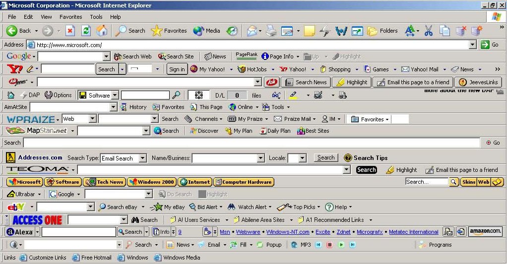Screen dimensions: 507x264
Task: Toggle Popup blocker on bottom toolbar
Action: pos(269,245)
